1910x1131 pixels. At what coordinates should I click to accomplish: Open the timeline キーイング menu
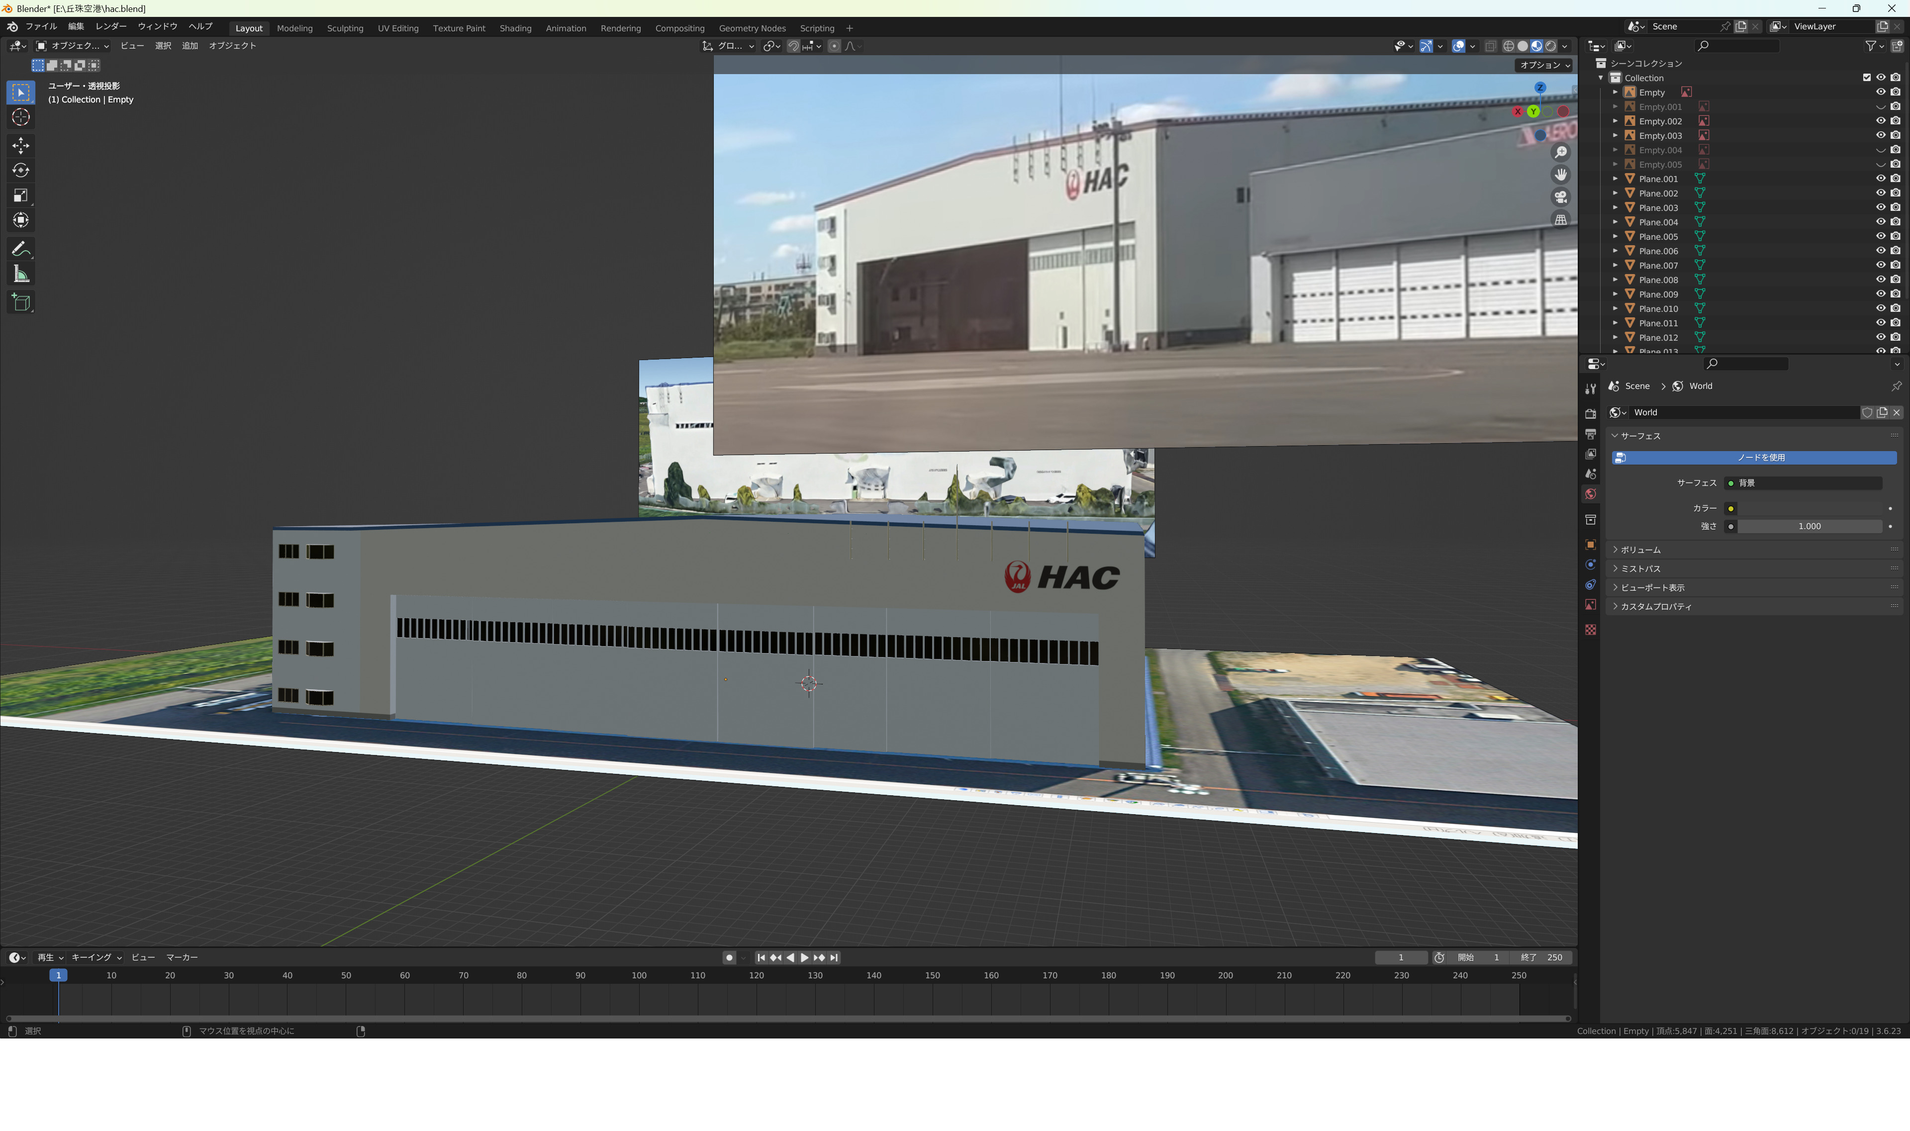coord(96,957)
